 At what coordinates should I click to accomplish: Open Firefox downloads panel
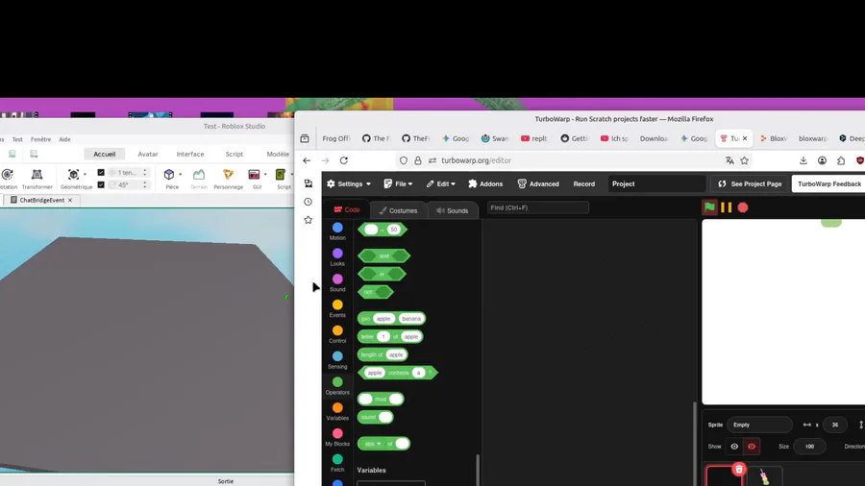[x=803, y=160]
